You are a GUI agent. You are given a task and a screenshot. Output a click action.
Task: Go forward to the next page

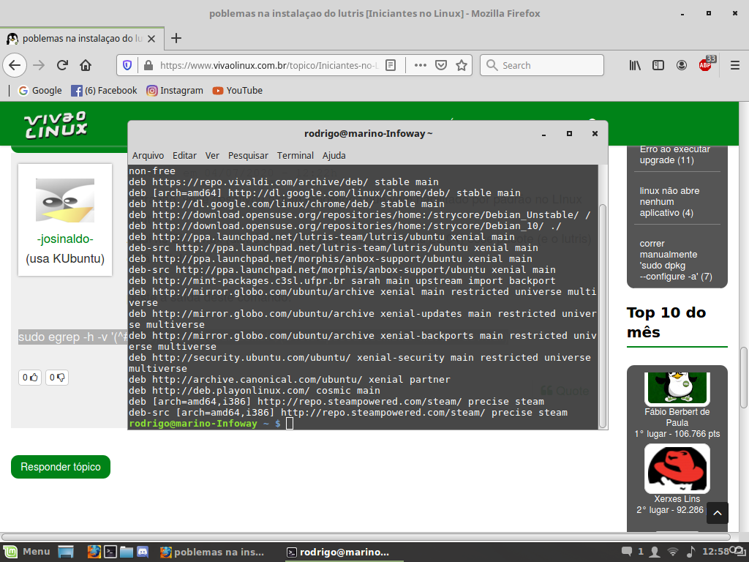point(39,65)
